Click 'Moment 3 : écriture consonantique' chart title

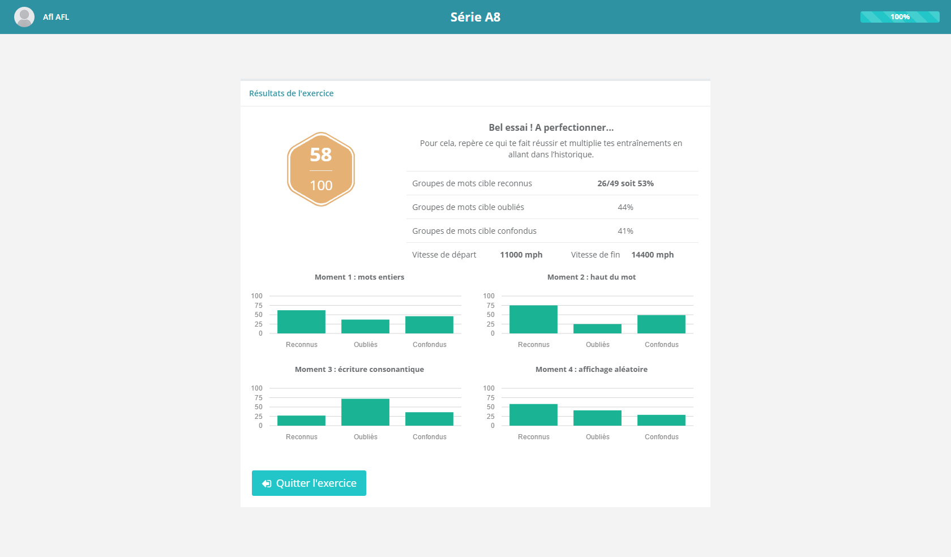tap(359, 369)
